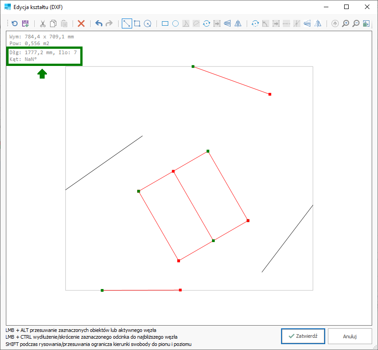The image size is (378, 350).
Task: Click the greyed circled up-arrow icon
Action: click(335, 23)
